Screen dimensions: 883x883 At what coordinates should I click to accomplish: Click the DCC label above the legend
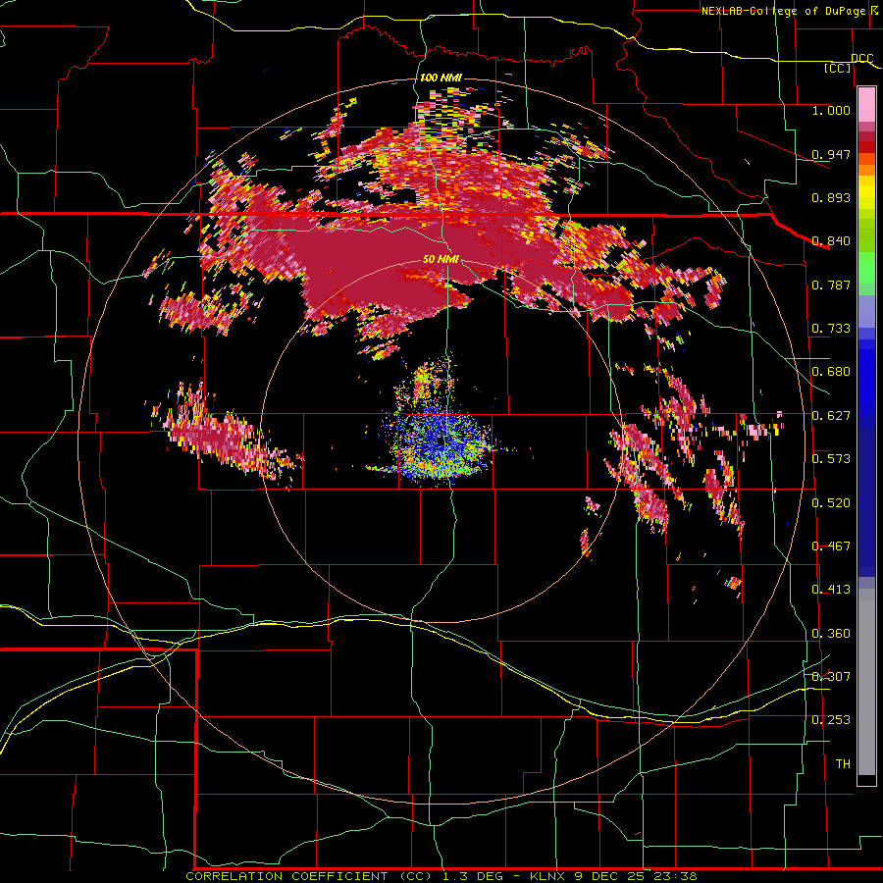862,59
